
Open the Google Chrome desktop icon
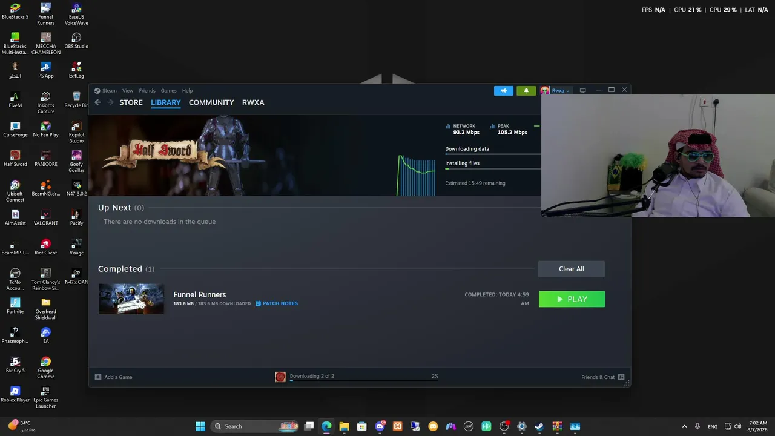coord(46,368)
